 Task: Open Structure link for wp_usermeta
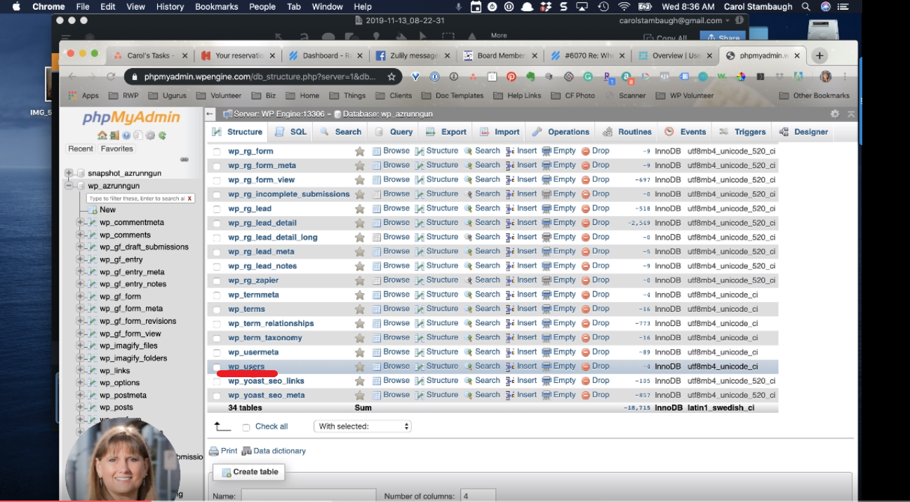tap(436, 352)
